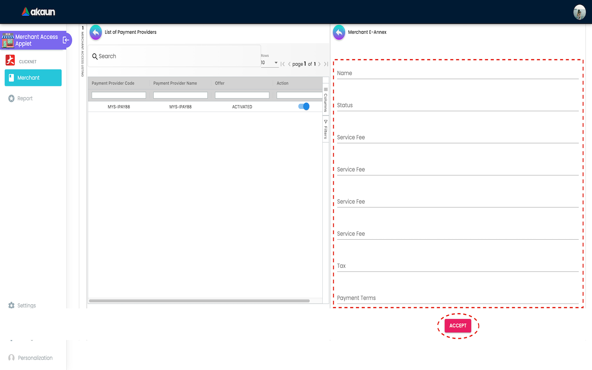Click the Tax field
592x370 pixels.
pos(458,266)
